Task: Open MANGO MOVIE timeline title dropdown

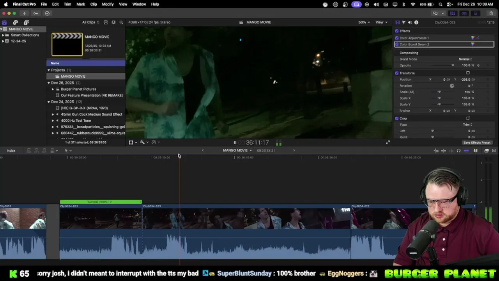Action: pyautogui.click(x=237, y=150)
